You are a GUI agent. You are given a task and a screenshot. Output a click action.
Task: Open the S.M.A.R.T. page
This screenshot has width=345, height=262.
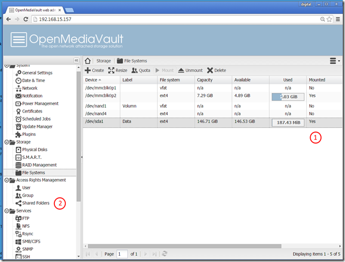pyautogui.click(x=28, y=158)
